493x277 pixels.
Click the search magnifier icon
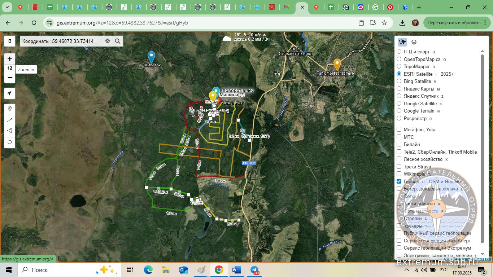118,41
